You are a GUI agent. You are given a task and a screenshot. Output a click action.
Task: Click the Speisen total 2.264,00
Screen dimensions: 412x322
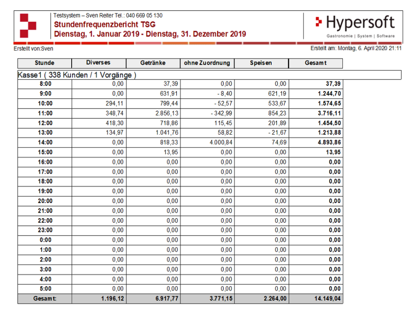[x=275, y=299]
